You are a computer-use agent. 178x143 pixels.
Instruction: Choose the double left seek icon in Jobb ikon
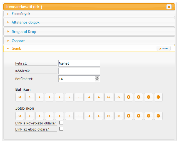coord(119,116)
